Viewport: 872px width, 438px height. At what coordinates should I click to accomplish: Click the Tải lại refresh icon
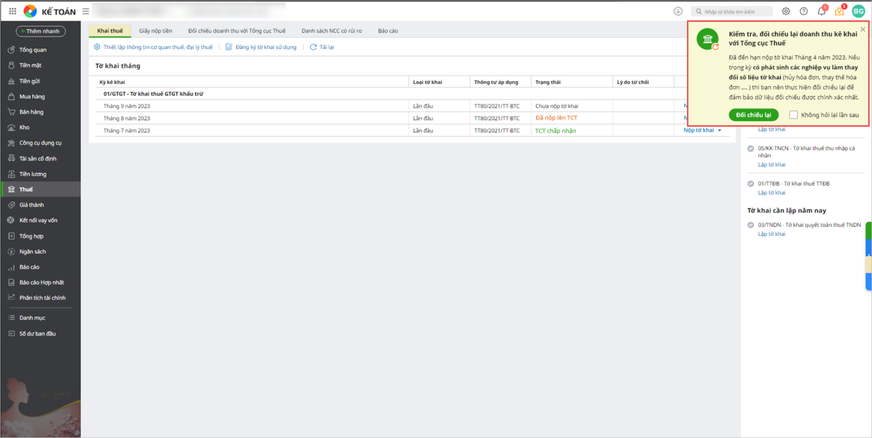pos(313,47)
